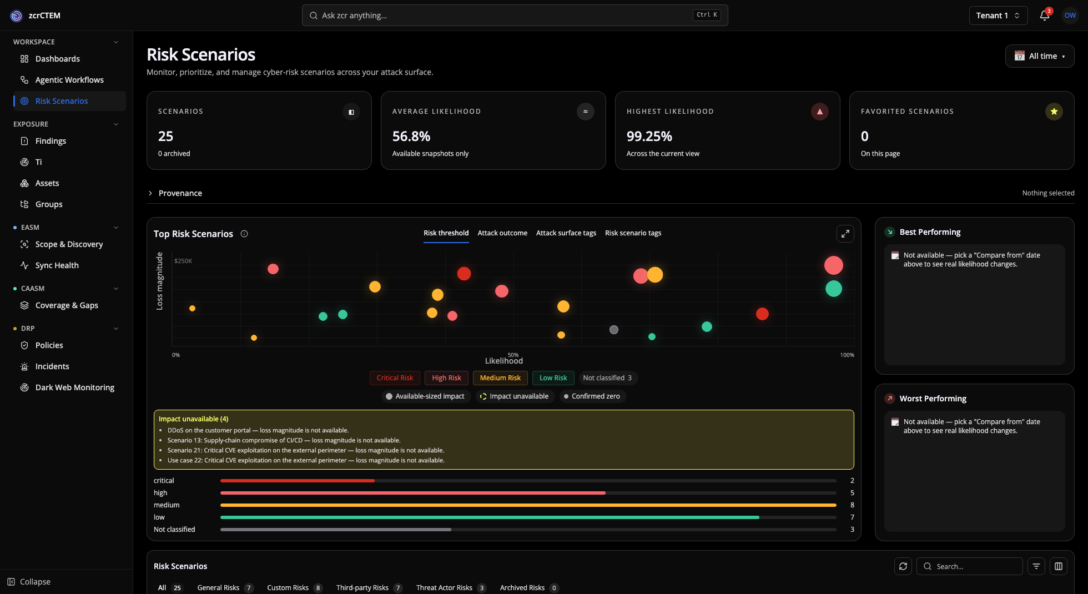Viewport: 1088px width, 594px height.
Task: Click the refresh icon in Risk Scenarios table
Action: pyautogui.click(x=903, y=566)
